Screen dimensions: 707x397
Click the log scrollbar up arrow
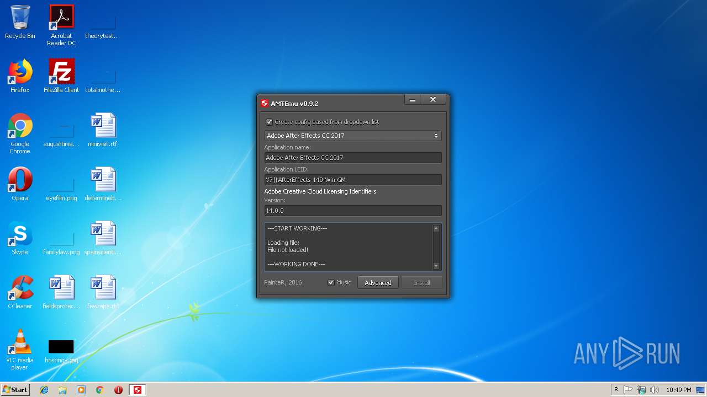436,228
